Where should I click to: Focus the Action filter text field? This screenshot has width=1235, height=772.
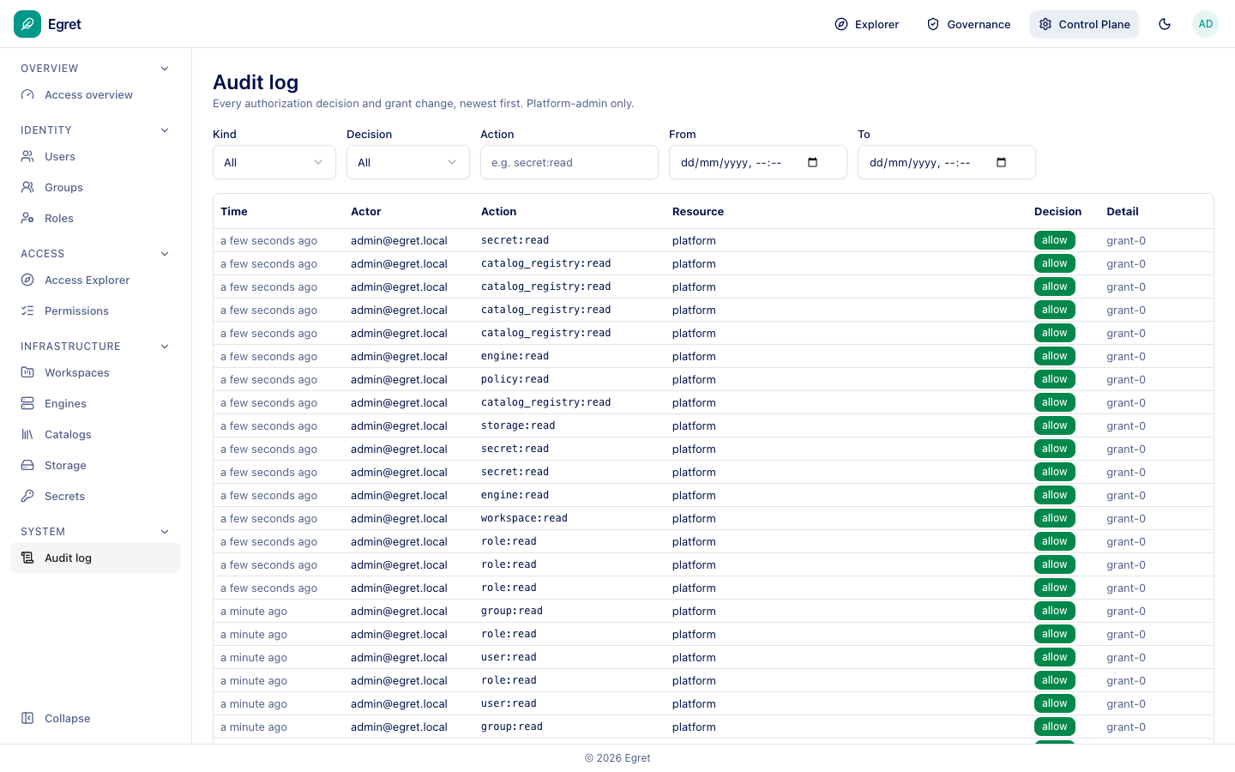pyautogui.click(x=569, y=162)
